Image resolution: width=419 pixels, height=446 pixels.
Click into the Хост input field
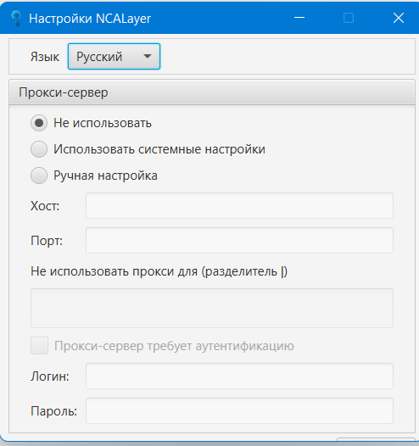(x=239, y=206)
